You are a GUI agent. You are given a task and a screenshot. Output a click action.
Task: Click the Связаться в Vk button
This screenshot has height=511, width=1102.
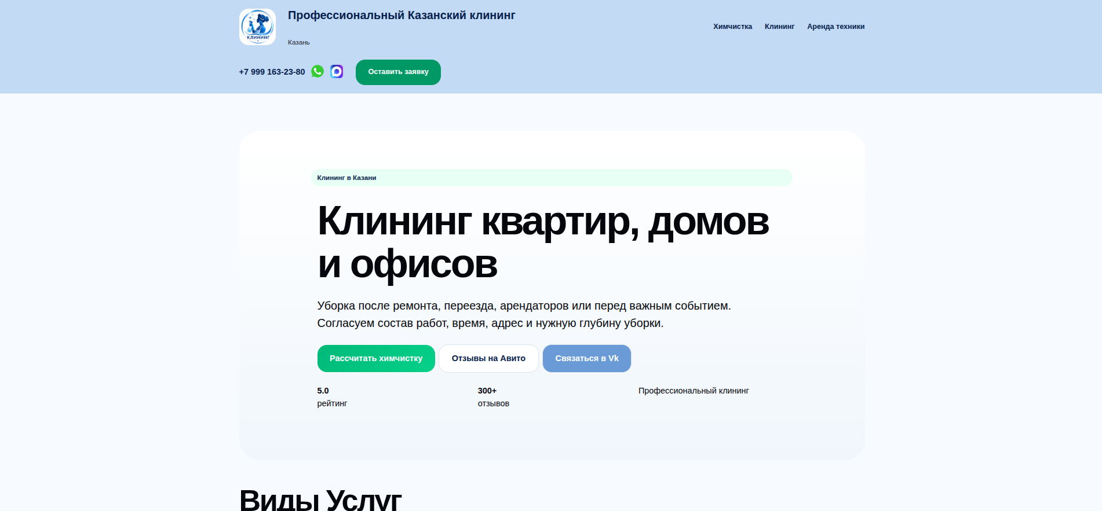[587, 358]
